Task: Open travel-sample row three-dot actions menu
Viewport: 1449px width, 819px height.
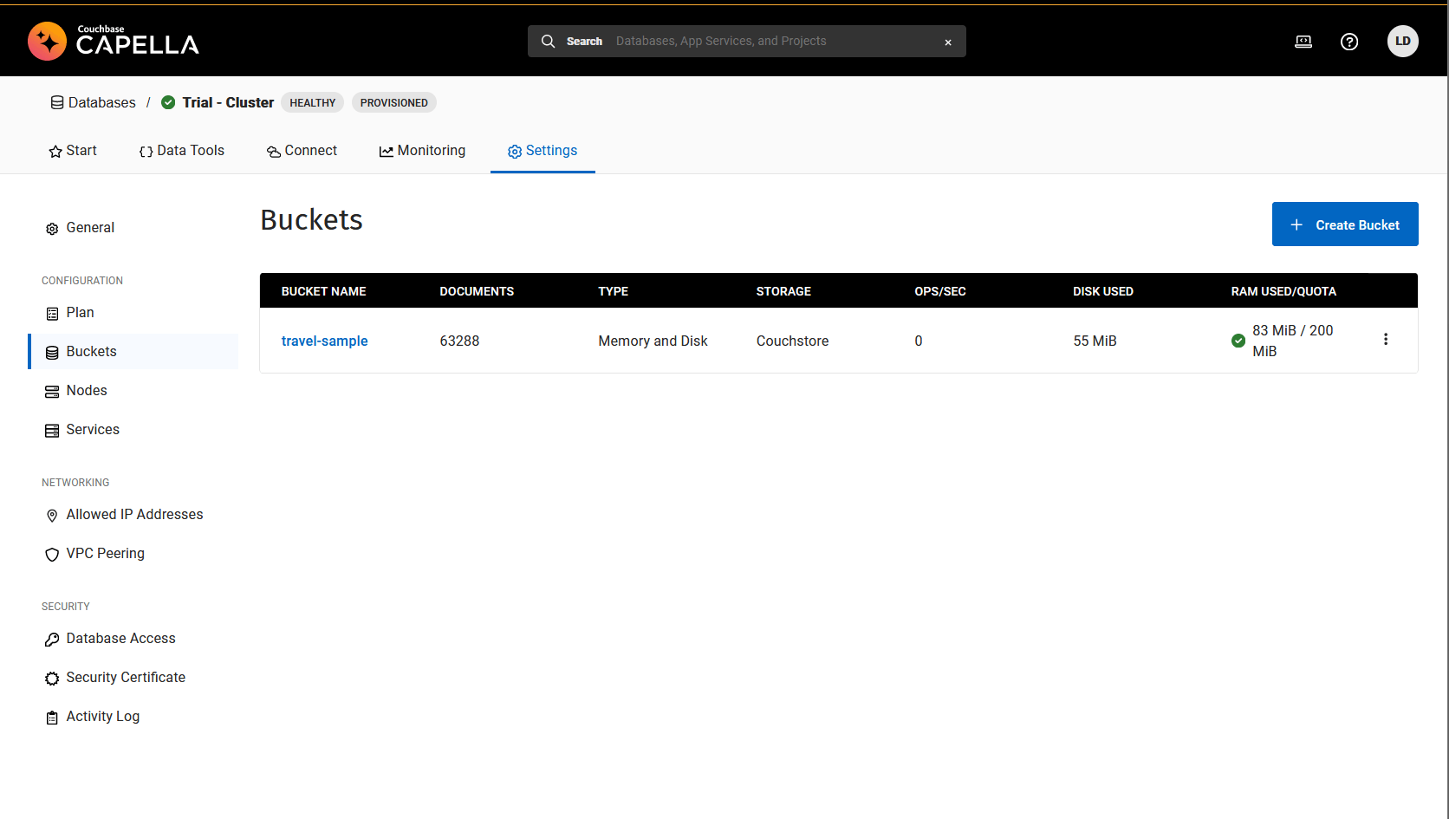Action: point(1386,340)
